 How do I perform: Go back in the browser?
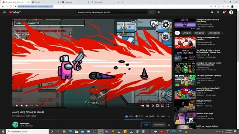3,6
